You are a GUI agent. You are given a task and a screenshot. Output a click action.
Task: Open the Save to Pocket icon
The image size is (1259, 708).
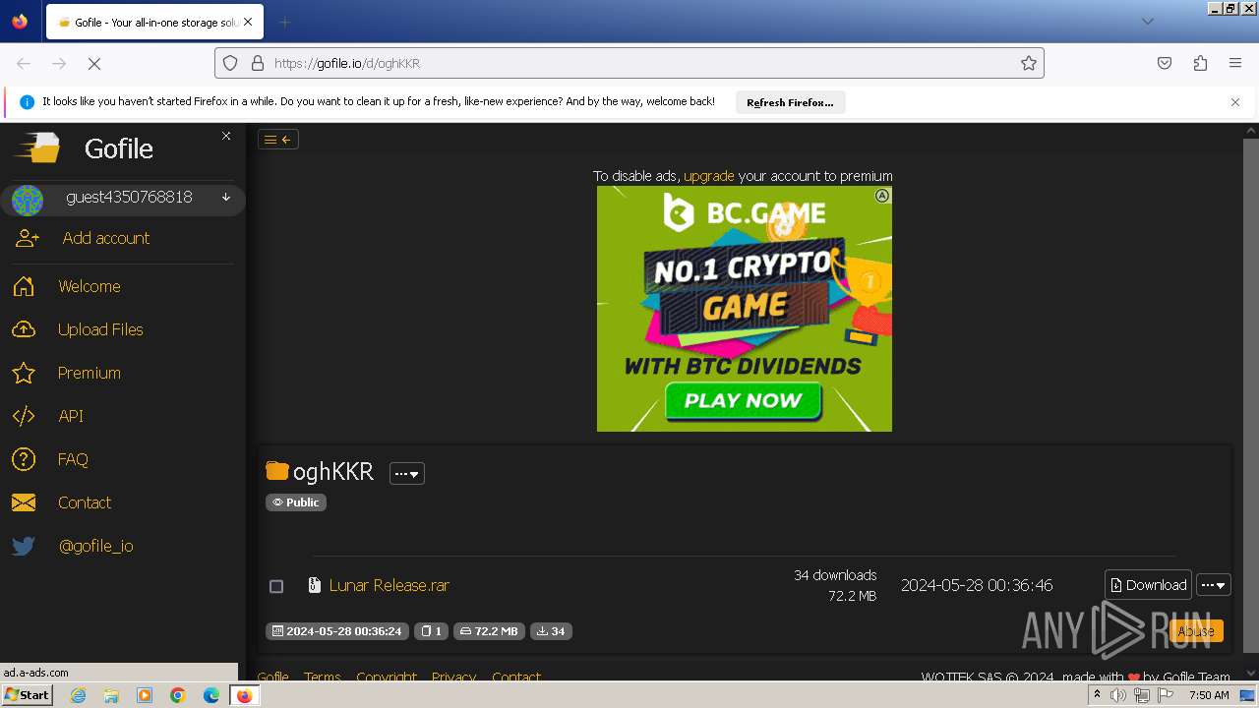(1165, 63)
